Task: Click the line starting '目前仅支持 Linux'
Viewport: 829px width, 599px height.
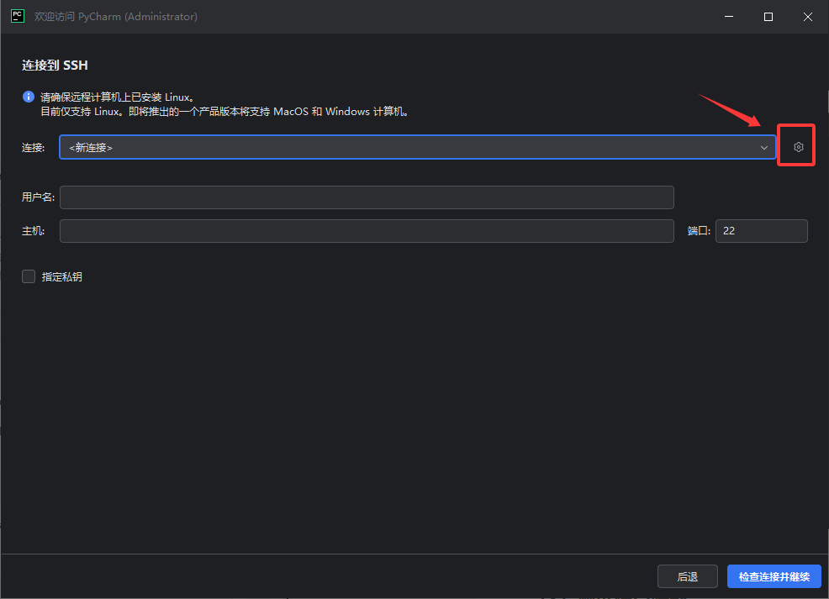Action: (x=225, y=112)
